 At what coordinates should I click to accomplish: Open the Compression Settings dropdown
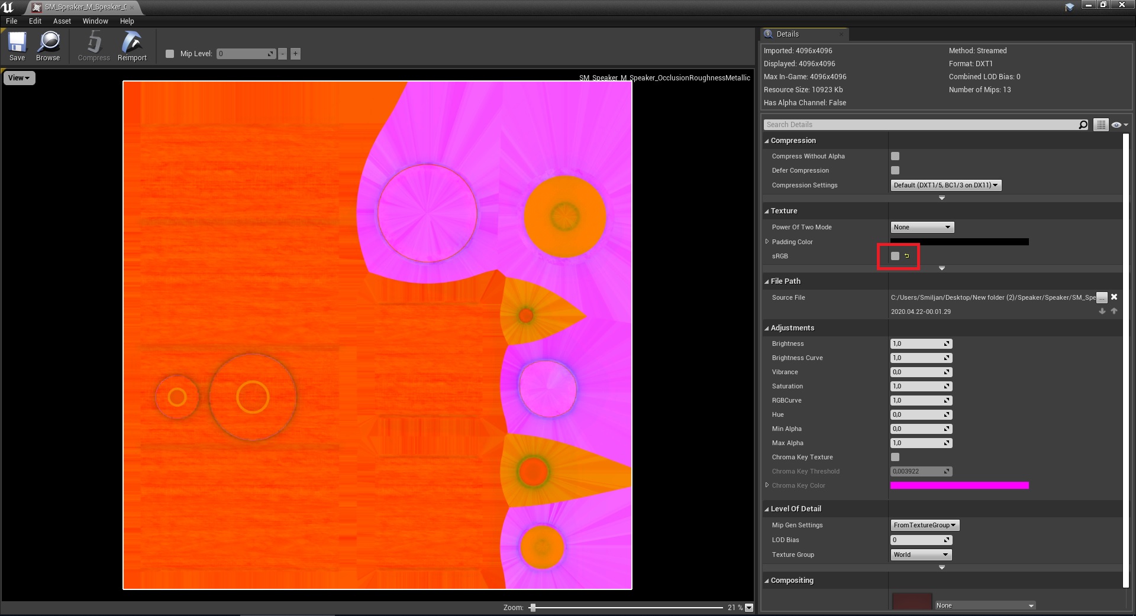945,185
